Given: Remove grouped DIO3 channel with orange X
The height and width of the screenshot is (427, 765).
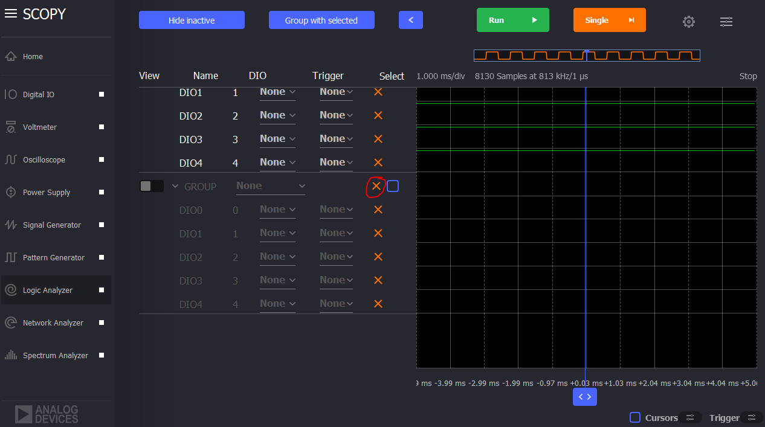Looking at the screenshot, I should 378,280.
